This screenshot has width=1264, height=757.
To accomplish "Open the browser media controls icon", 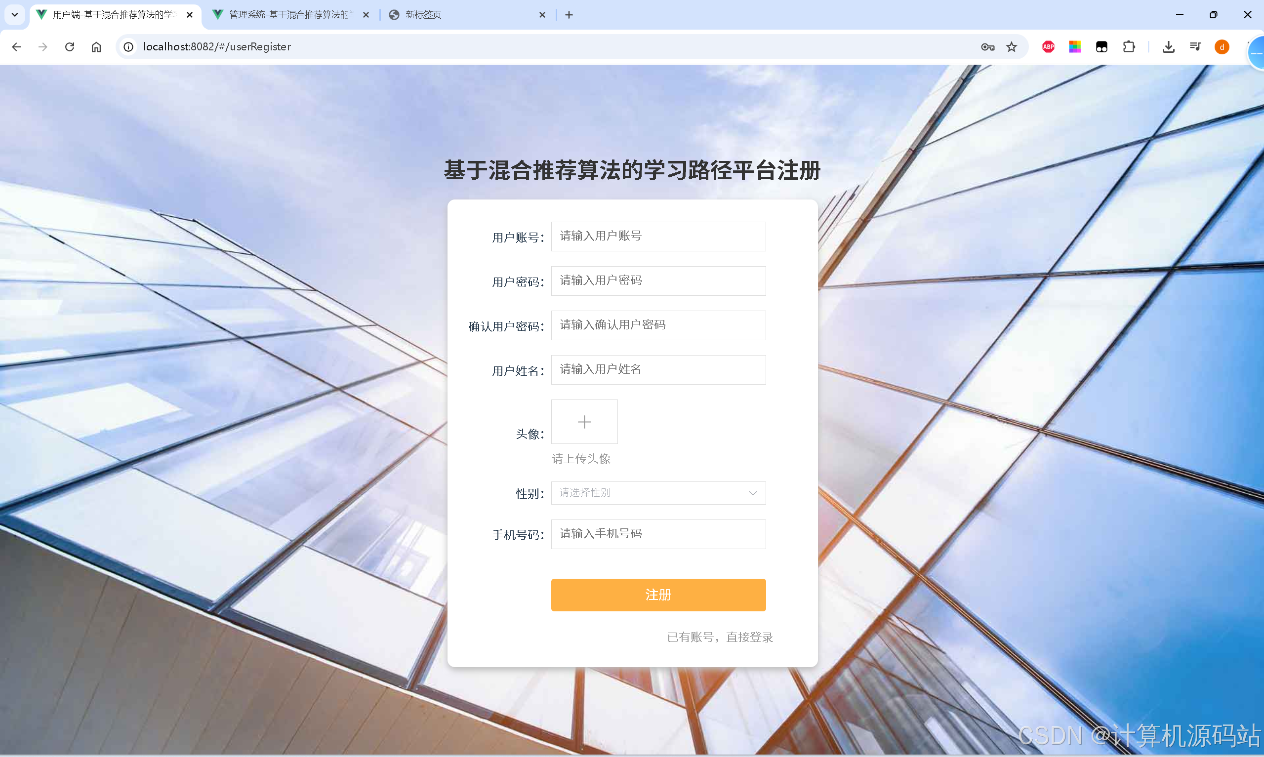I will coord(1196,46).
